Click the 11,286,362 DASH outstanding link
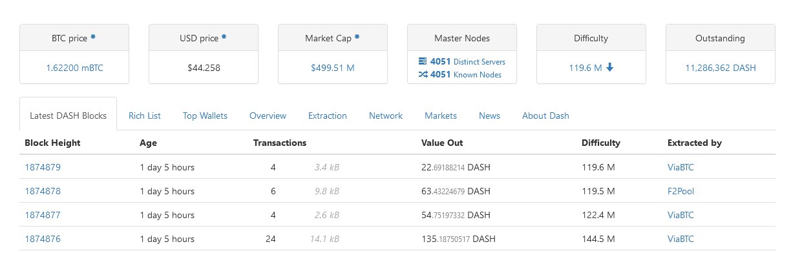The image size is (802, 253). (721, 68)
